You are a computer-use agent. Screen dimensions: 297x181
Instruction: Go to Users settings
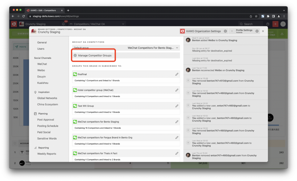point(41,49)
